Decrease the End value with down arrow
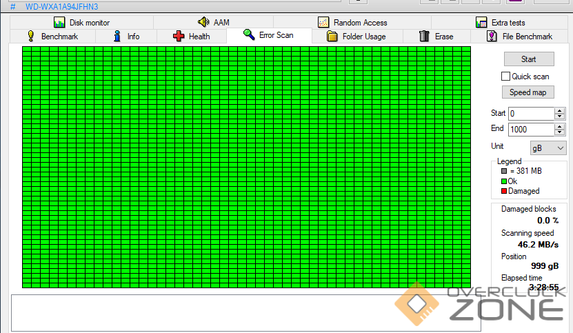 click(x=559, y=132)
